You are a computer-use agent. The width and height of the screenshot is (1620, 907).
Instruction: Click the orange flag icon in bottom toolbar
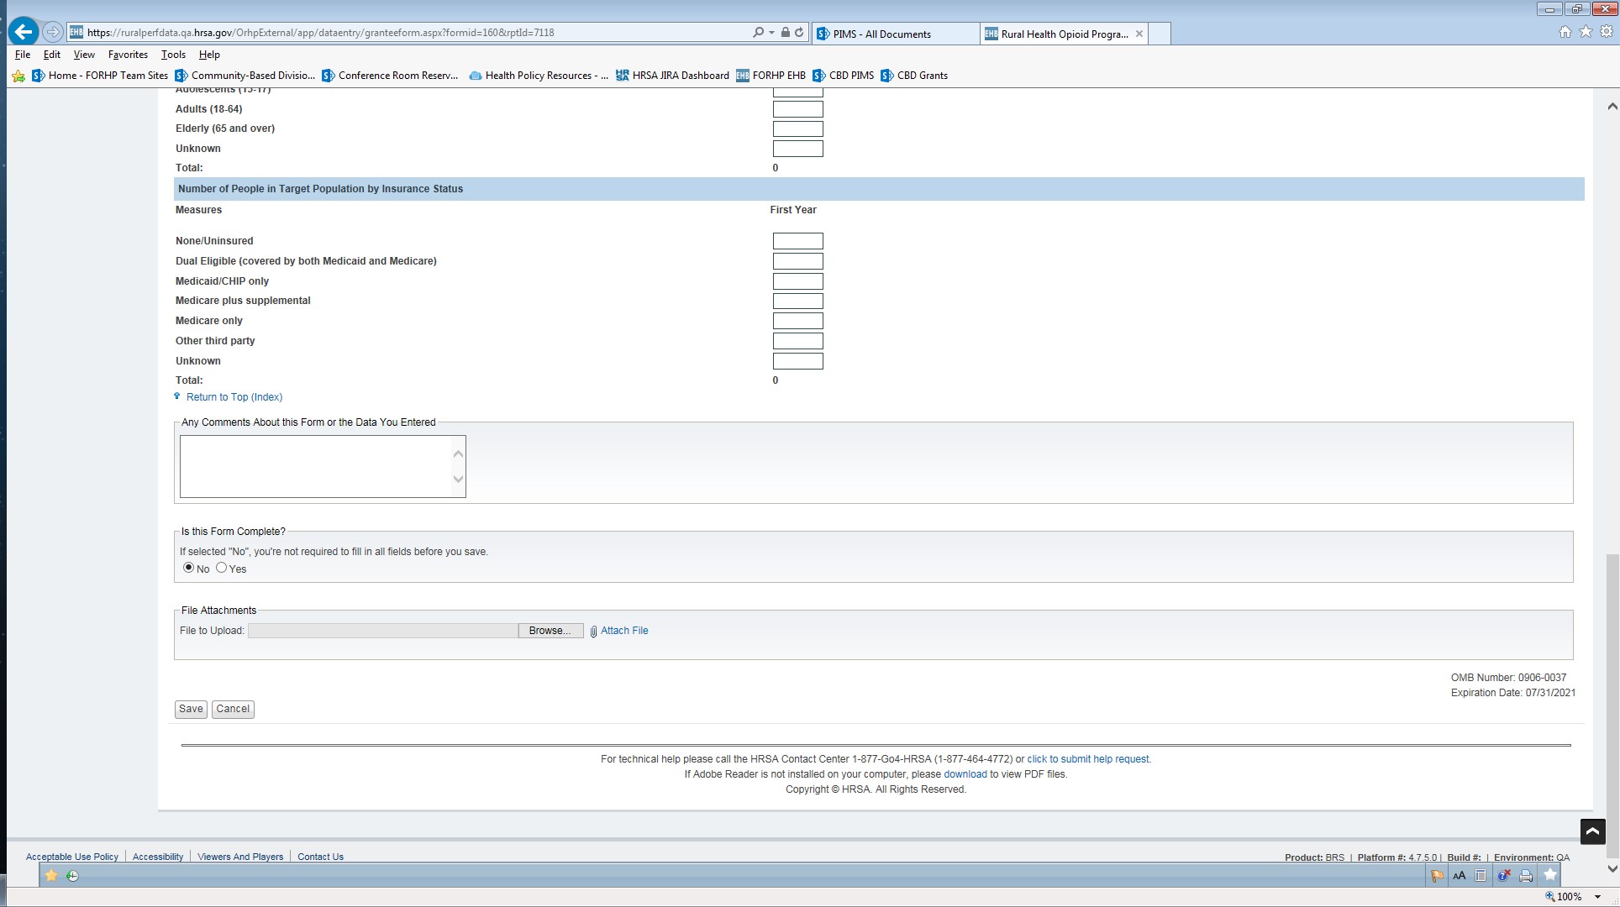coord(1437,876)
